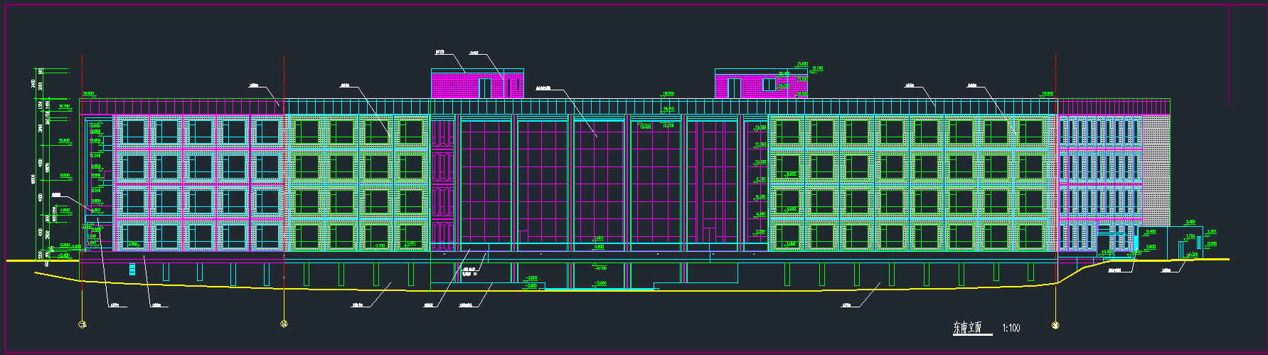Select the second grid axis bubble from left
This screenshot has height=355, width=1268.
click(284, 324)
